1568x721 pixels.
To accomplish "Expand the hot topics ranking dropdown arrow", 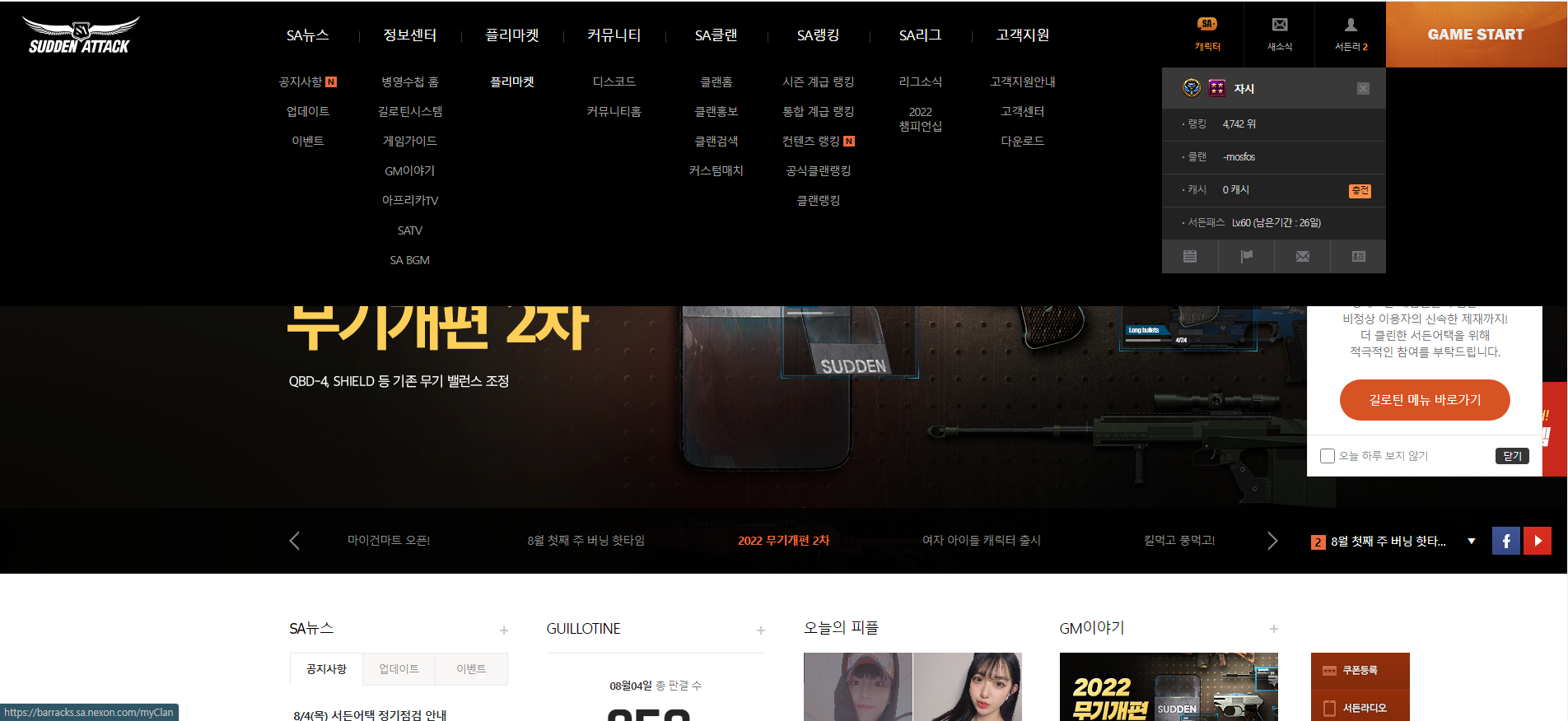I will tap(1471, 541).
